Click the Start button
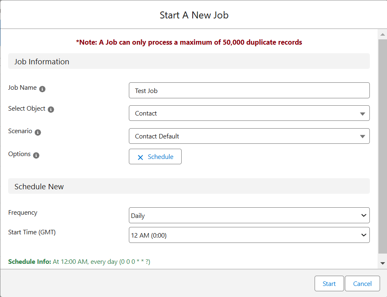The width and height of the screenshot is (387, 297). click(329, 283)
